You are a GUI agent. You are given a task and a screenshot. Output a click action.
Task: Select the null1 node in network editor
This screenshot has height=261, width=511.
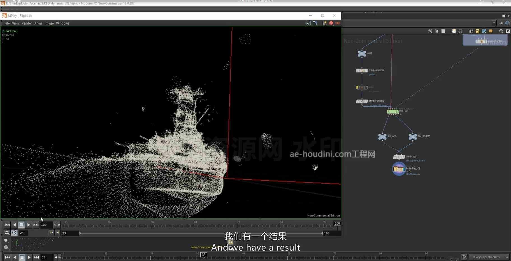coord(362,54)
